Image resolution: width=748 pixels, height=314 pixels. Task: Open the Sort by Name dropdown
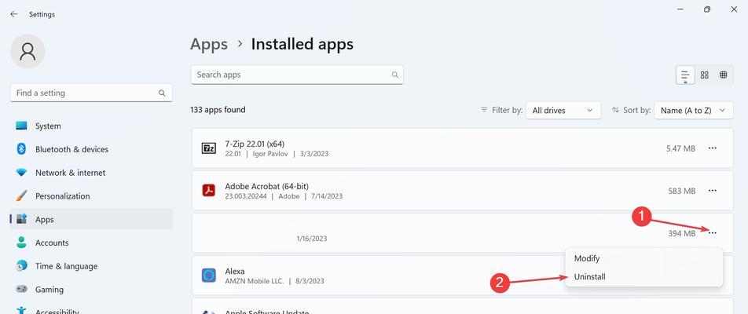tap(693, 110)
